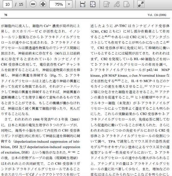Viewport: 172px width, 176px height.
Task: Click citation 55) after マウス耳介 model text
Action: click(102, 146)
